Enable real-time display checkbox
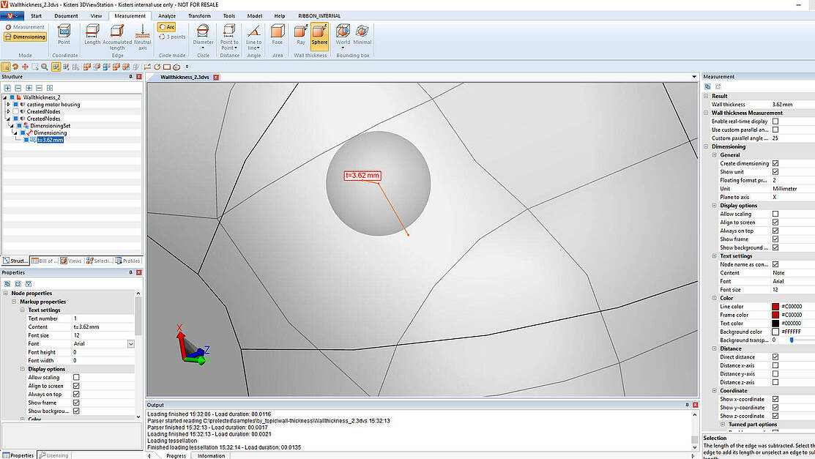 [775, 121]
